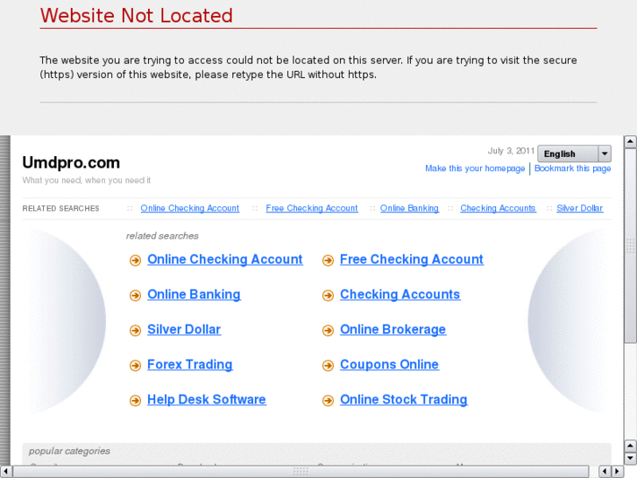Open Online Banking in Related Searches bar
This screenshot has width=637, height=478.
[x=409, y=208]
